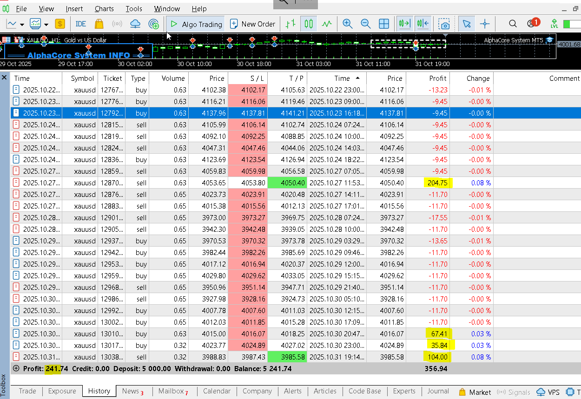Screen dimensions: 581x399
Task: Open the MetaEditor IDE
Action: 81,24
